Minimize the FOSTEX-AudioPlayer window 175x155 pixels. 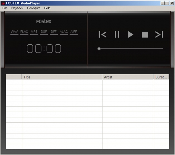(162, 3)
